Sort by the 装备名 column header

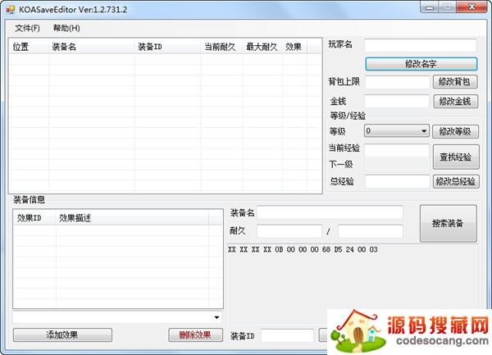[91, 47]
